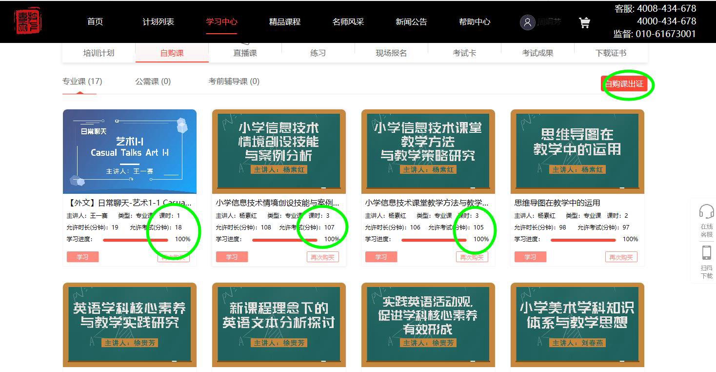The width and height of the screenshot is (716, 372).
Task: Select the 公需课 (0) category tab
Action: pos(153,82)
